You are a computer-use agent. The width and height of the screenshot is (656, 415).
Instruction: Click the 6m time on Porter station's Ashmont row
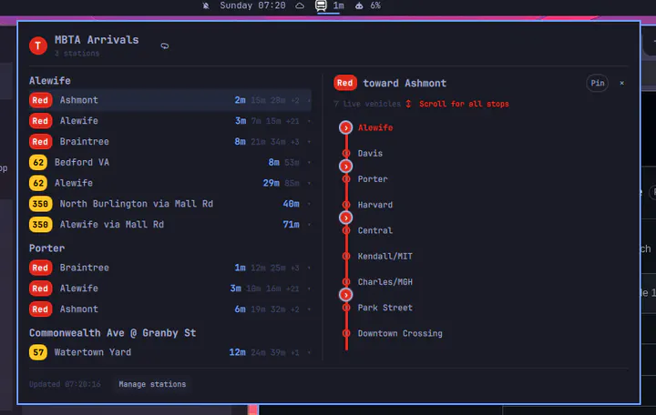[x=241, y=309]
